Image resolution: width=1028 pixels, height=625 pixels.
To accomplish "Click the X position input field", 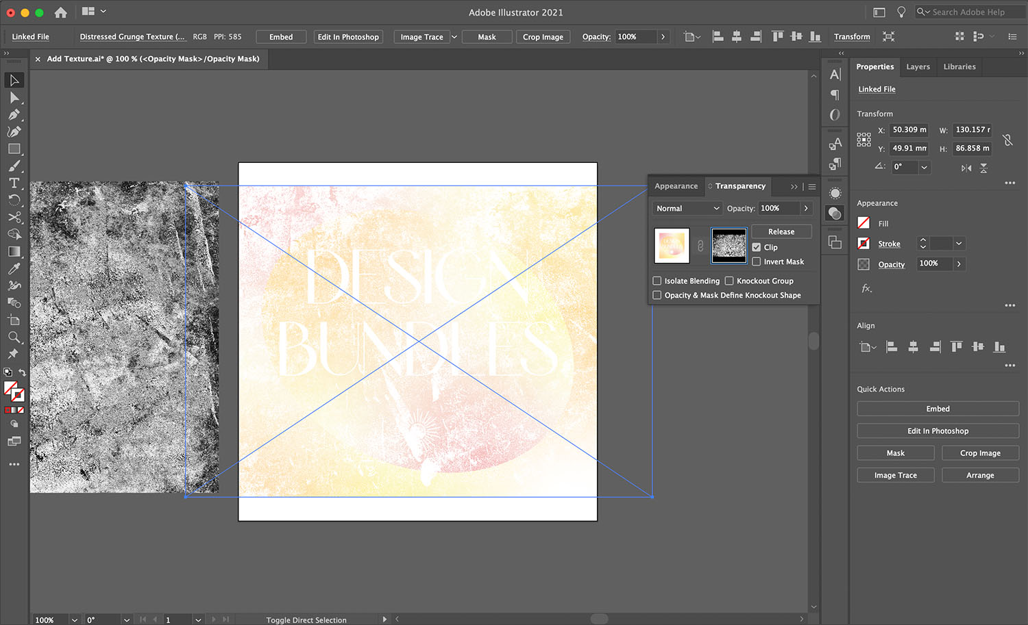I will (x=909, y=130).
